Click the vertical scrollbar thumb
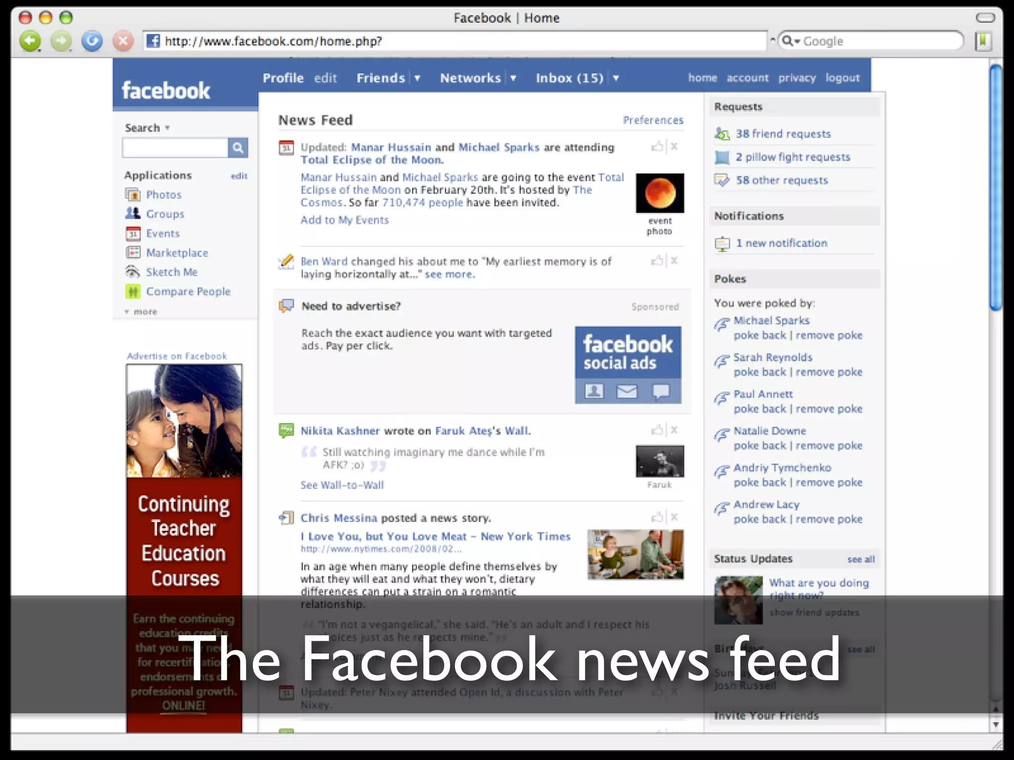Screen dimensions: 1014x760 (x=996, y=188)
